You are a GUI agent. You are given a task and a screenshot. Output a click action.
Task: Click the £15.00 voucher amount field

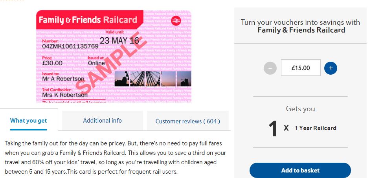[x=301, y=68]
